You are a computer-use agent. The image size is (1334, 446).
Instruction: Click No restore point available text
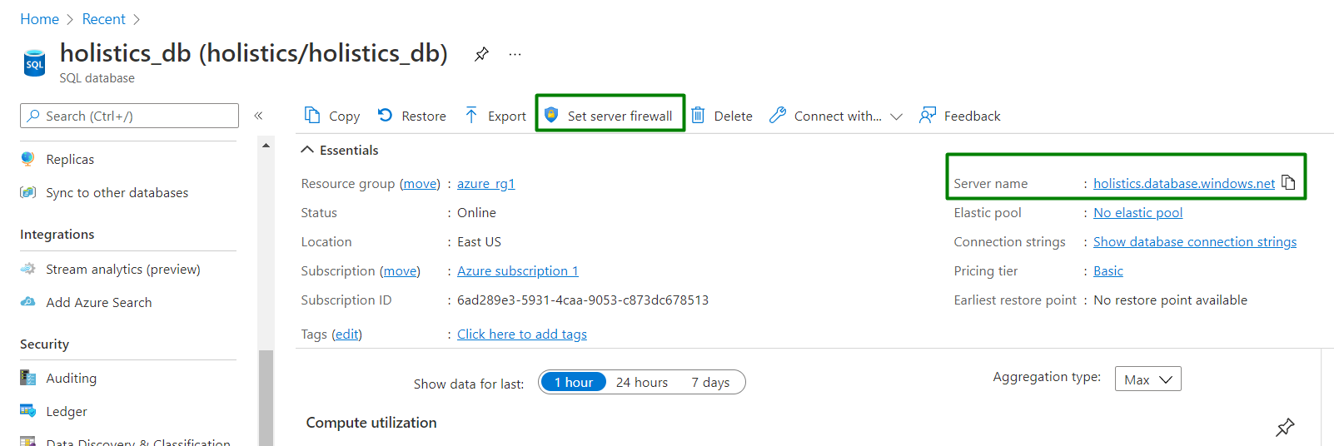(x=1170, y=300)
